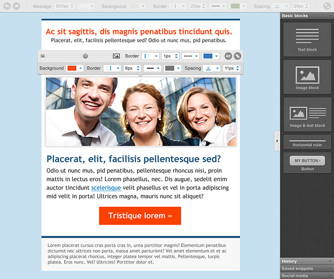
Task: Expand the History panel
Action: coord(307,261)
